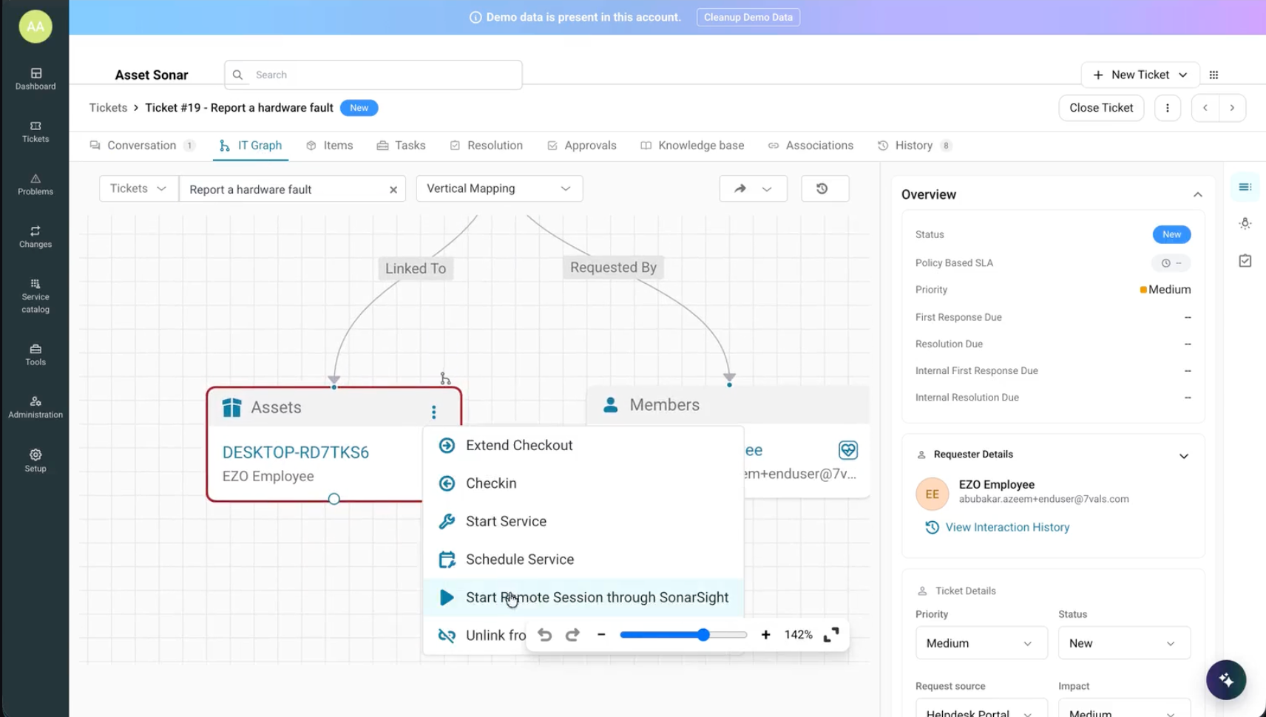
Task: Click the redo arrow in zoom toolbar
Action: pyautogui.click(x=572, y=635)
